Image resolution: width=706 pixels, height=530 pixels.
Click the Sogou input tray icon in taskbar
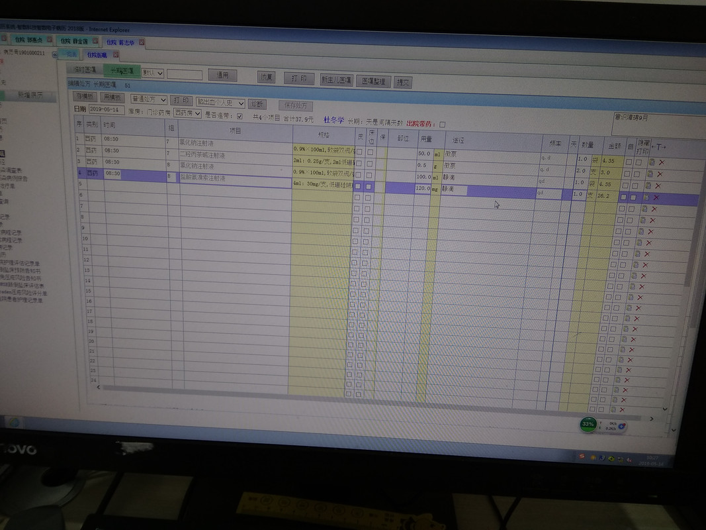click(582, 456)
